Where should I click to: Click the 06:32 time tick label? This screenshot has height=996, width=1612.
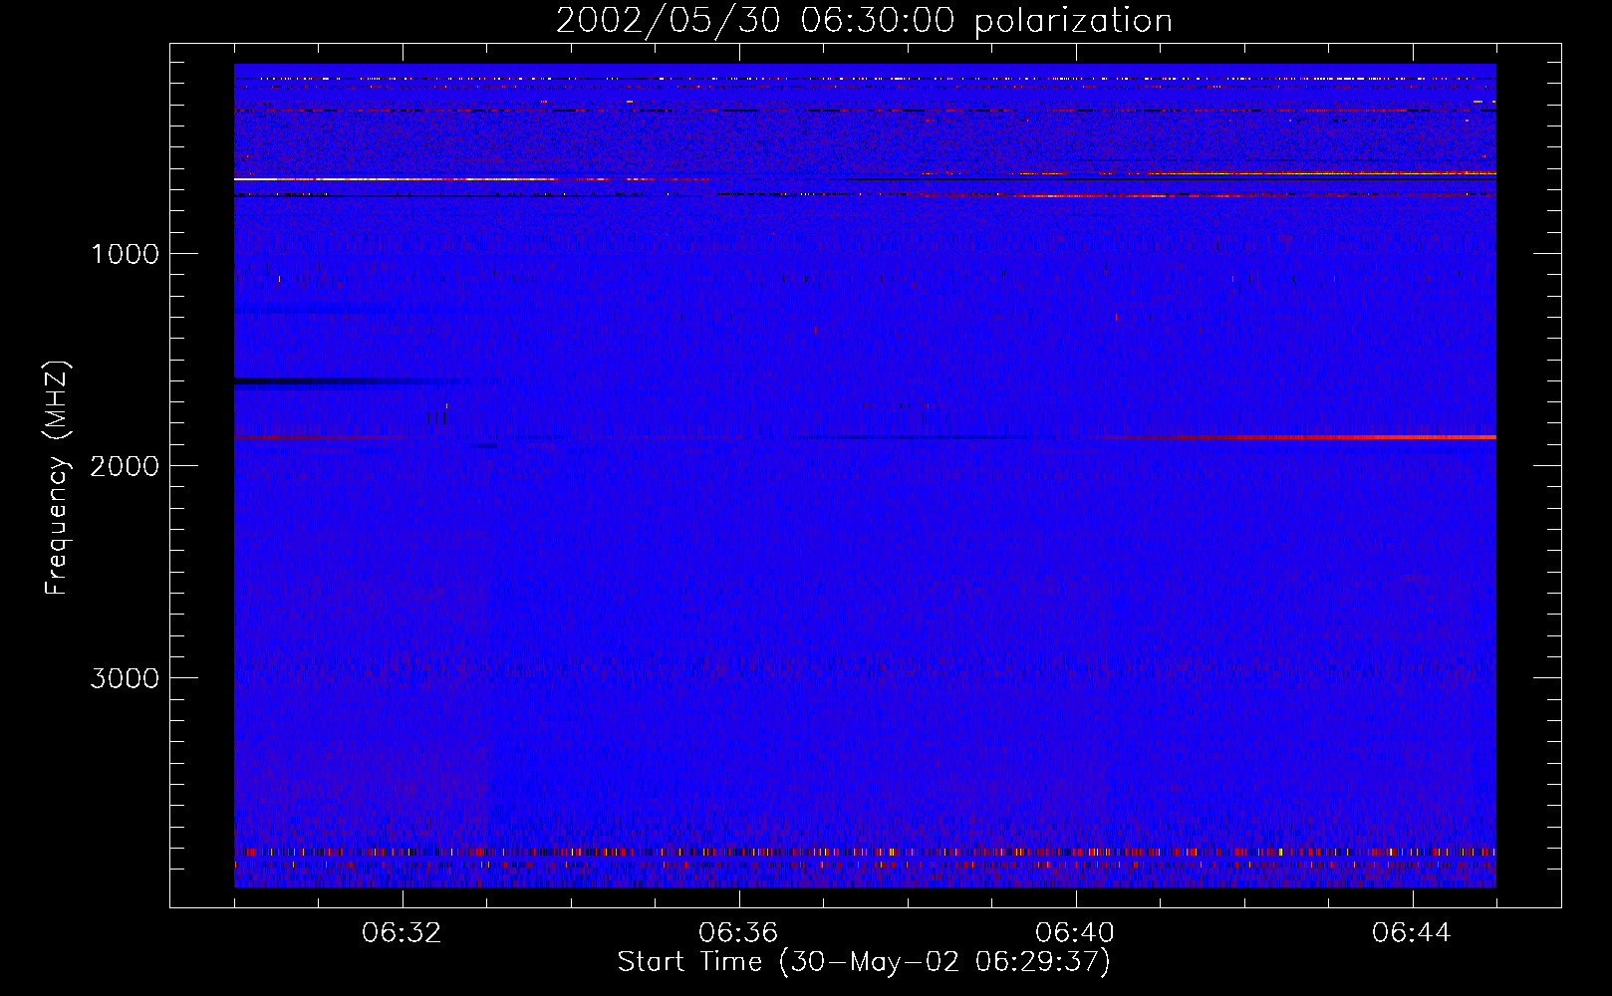tap(403, 933)
